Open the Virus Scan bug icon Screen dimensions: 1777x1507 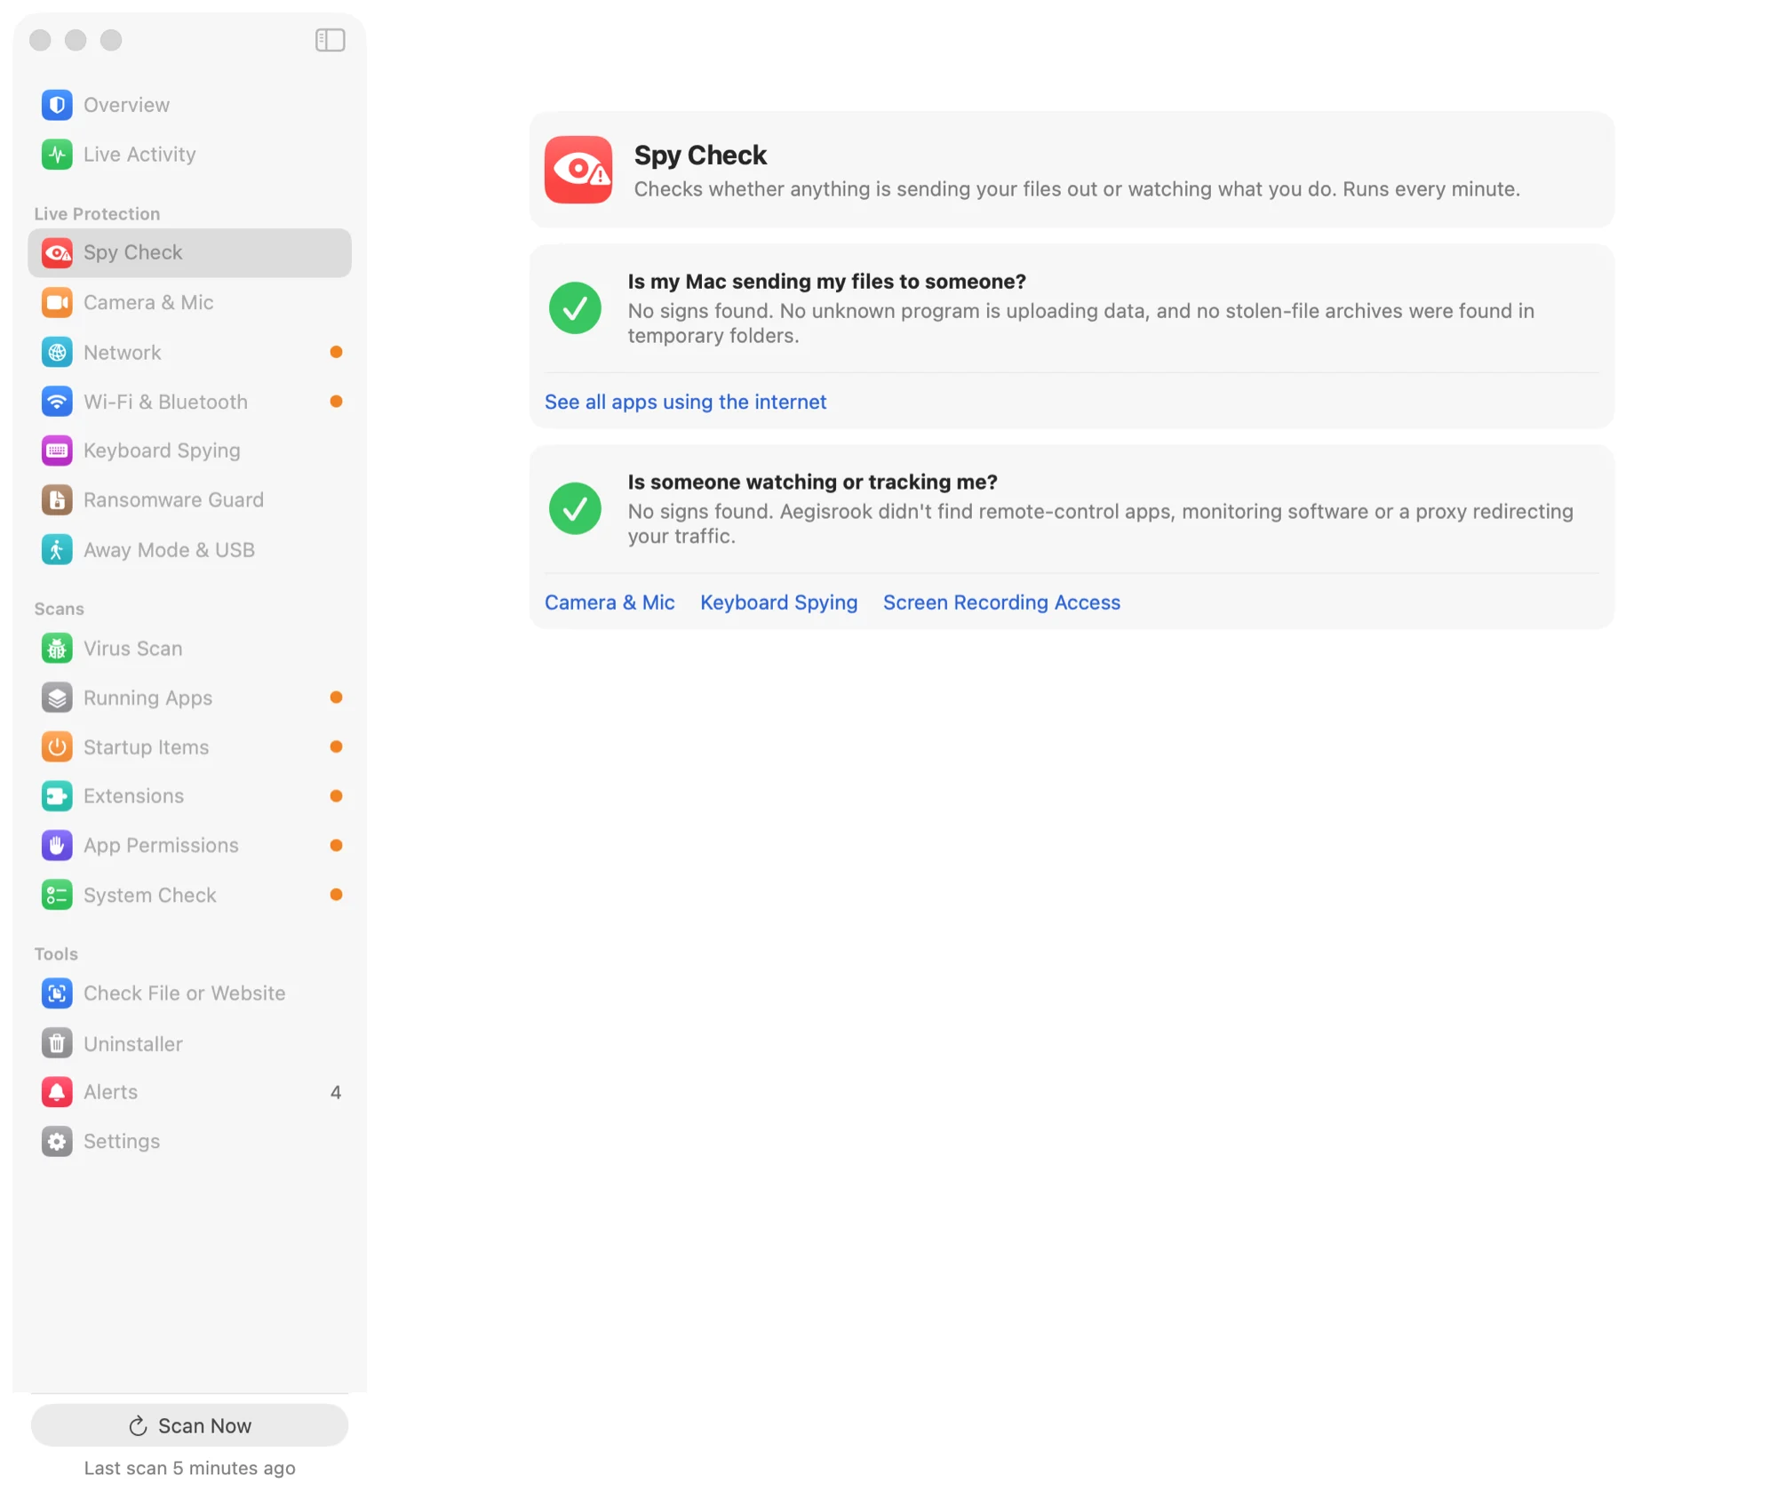click(57, 649)
